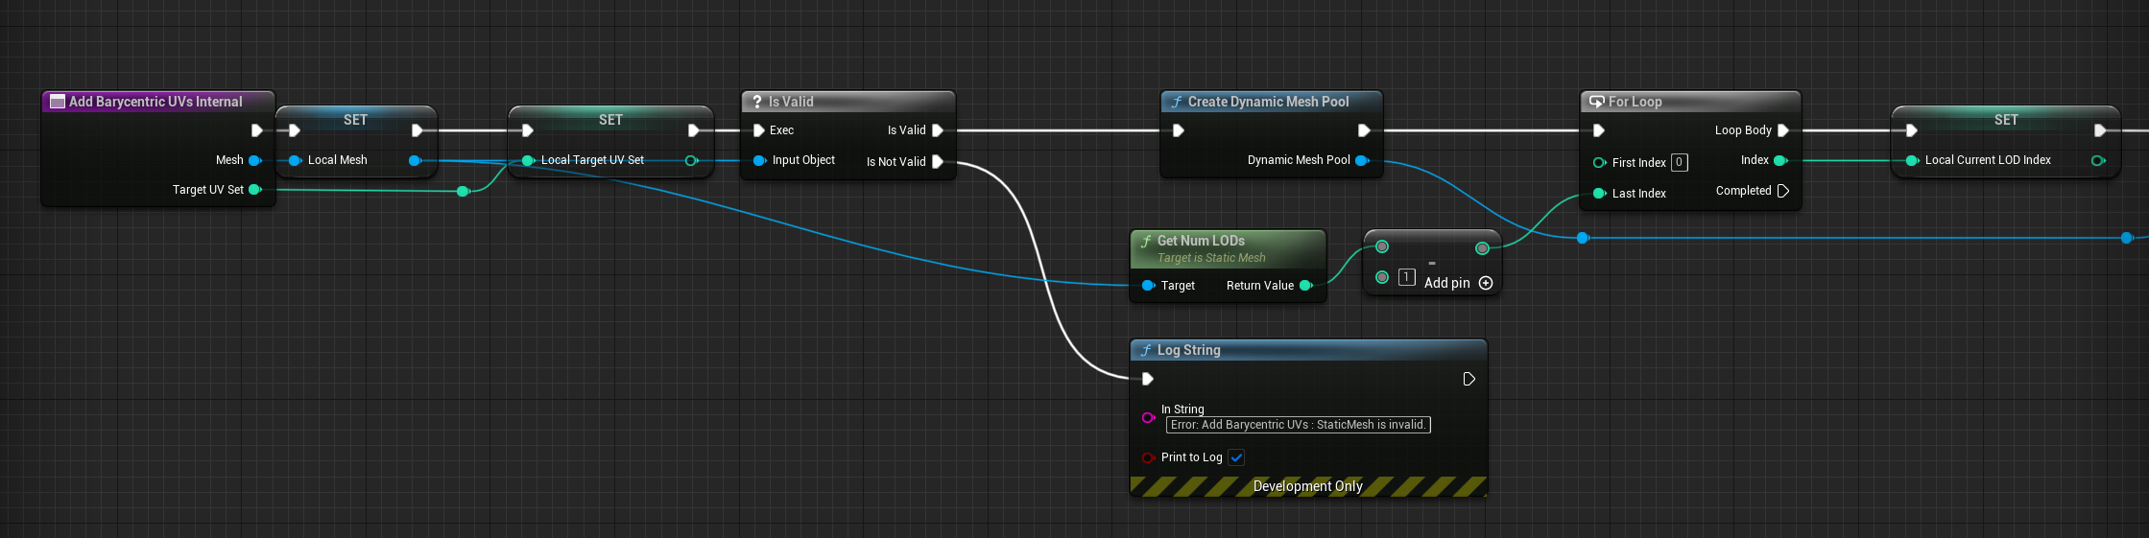The height and width of the screenshot is (538, 2149).
Task: Select the For Loop node header
Action: point(1635,102)
